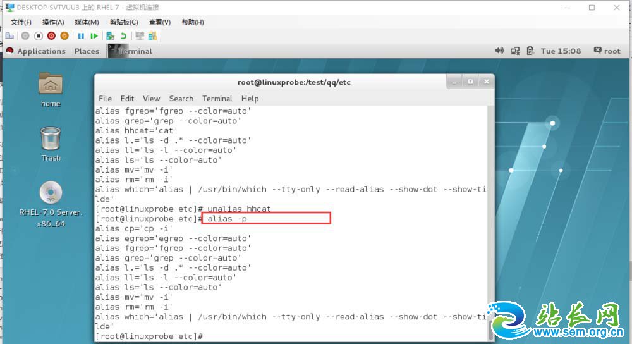Screen dimensions: 632x344
Task: Expand the Applications menu
Action: point(41,51)
